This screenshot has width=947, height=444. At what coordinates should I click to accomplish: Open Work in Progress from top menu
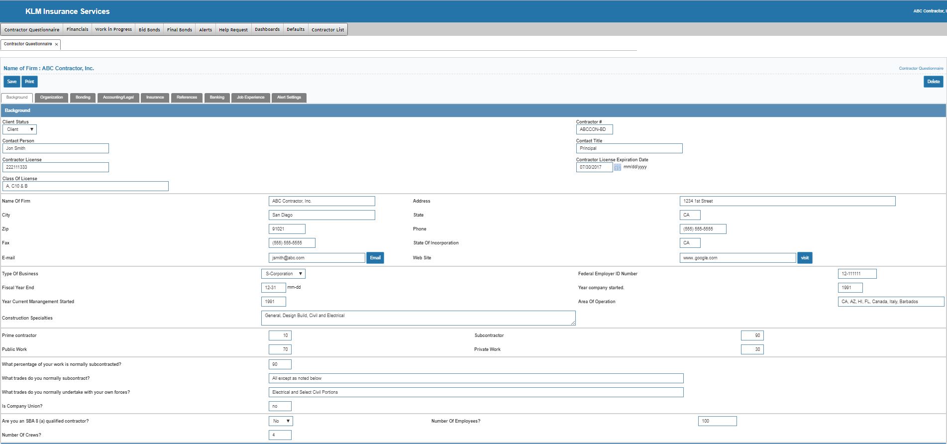pos(113,29)
